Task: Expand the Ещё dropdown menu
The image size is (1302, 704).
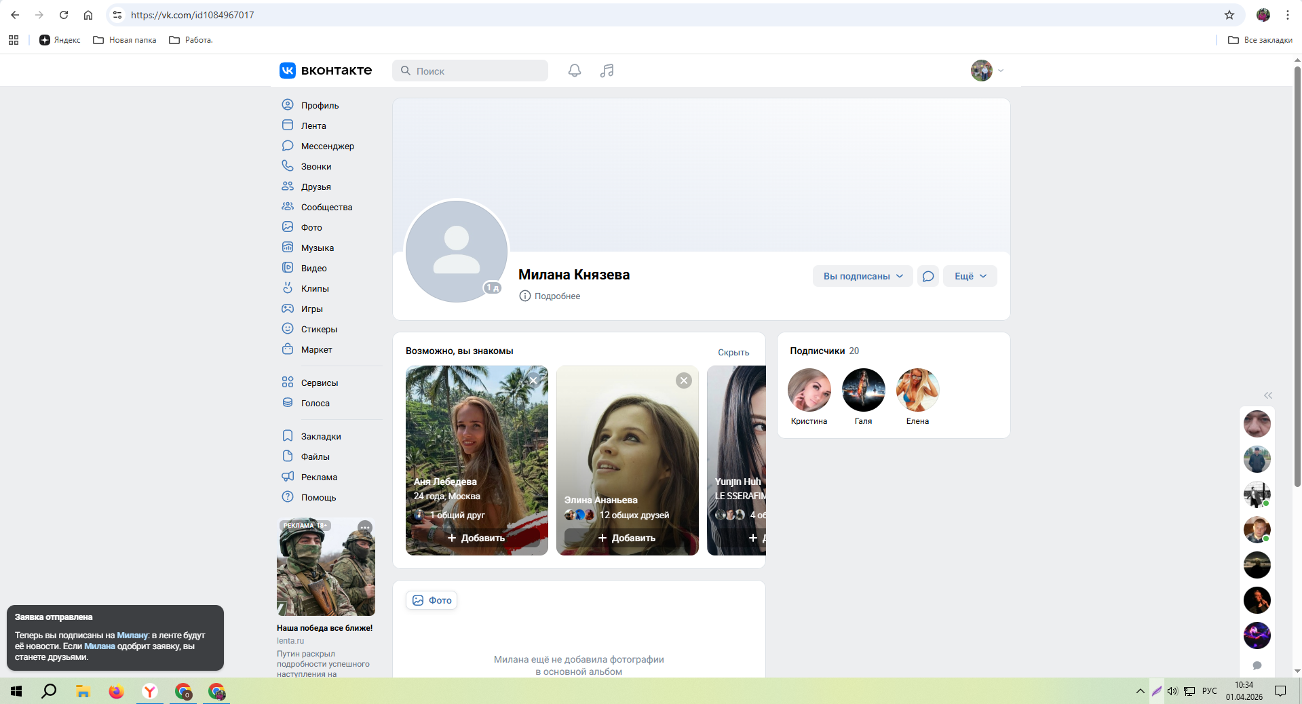Action: pos(970,276)
